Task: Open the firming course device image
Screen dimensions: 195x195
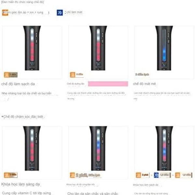Action: point(98,149)
